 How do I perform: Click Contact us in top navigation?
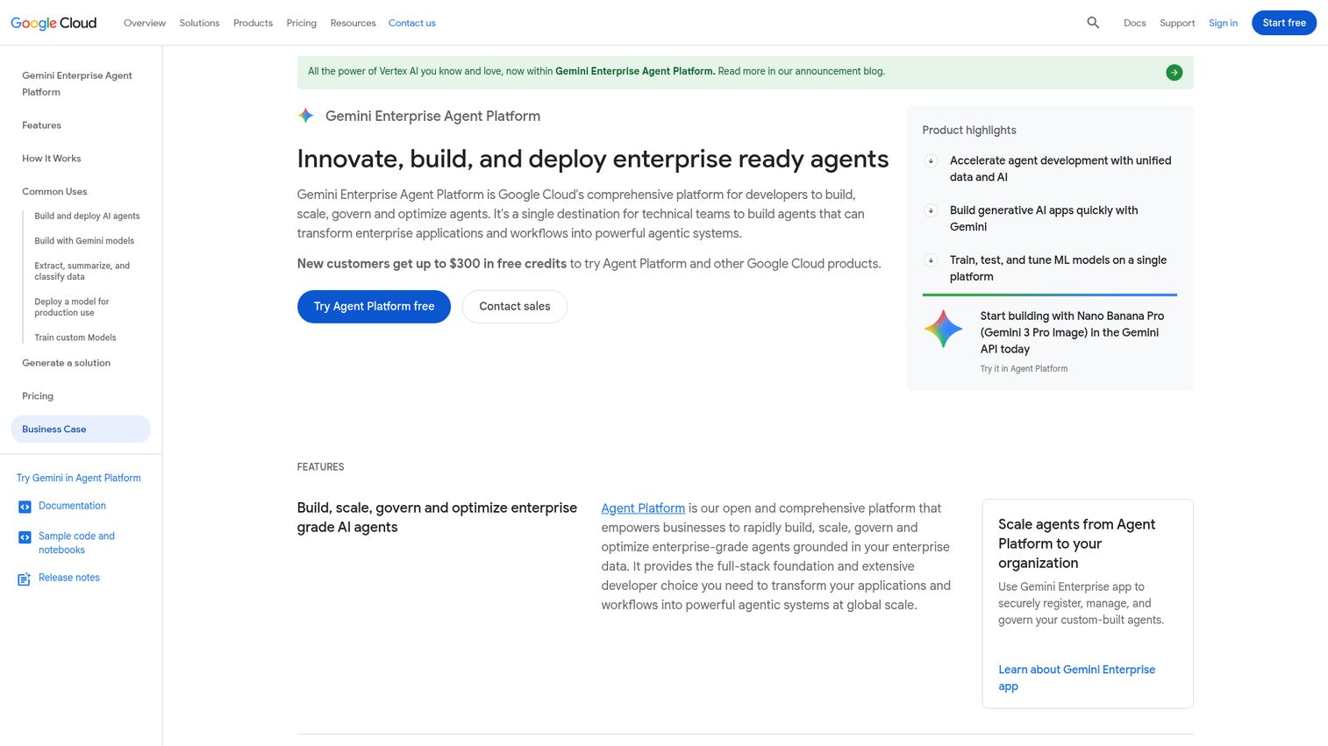[411, 23]
